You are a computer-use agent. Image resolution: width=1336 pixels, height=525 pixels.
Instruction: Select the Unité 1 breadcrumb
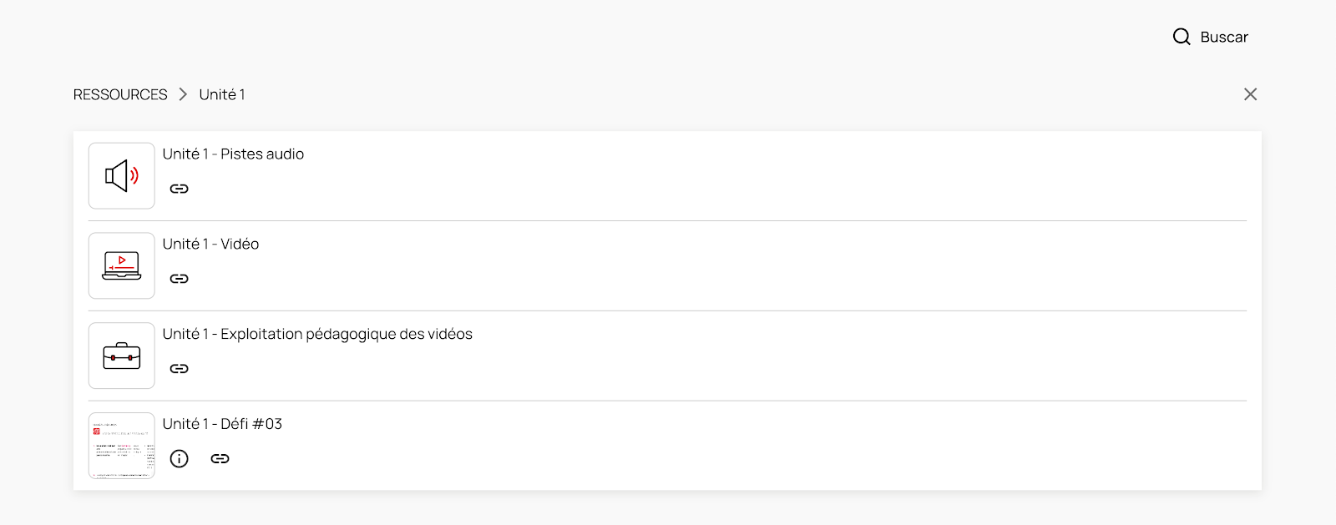[x=222, y=94]
